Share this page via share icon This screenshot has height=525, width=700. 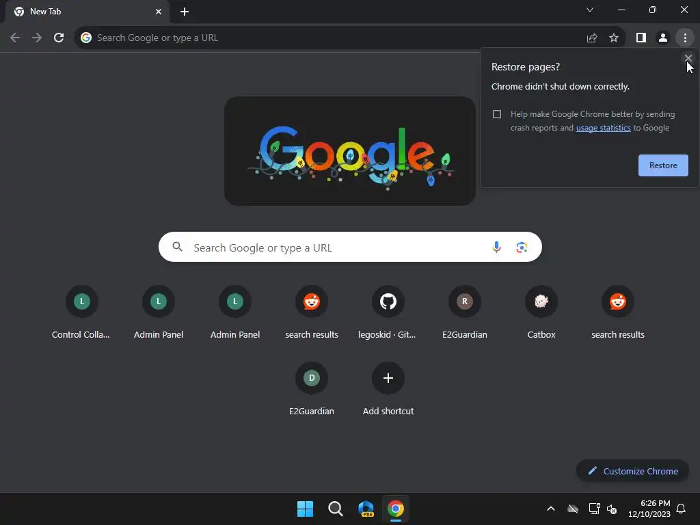pos(592,38)
